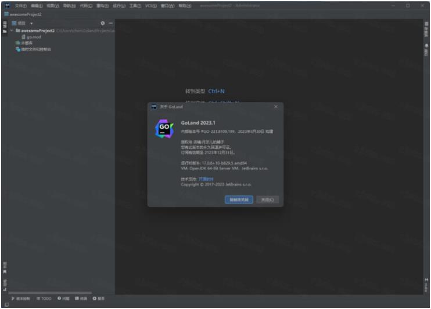This screenshot has height=309, width=431.
Task: Click the GoLand app icon in title bar
Action: tap(7, 5)
